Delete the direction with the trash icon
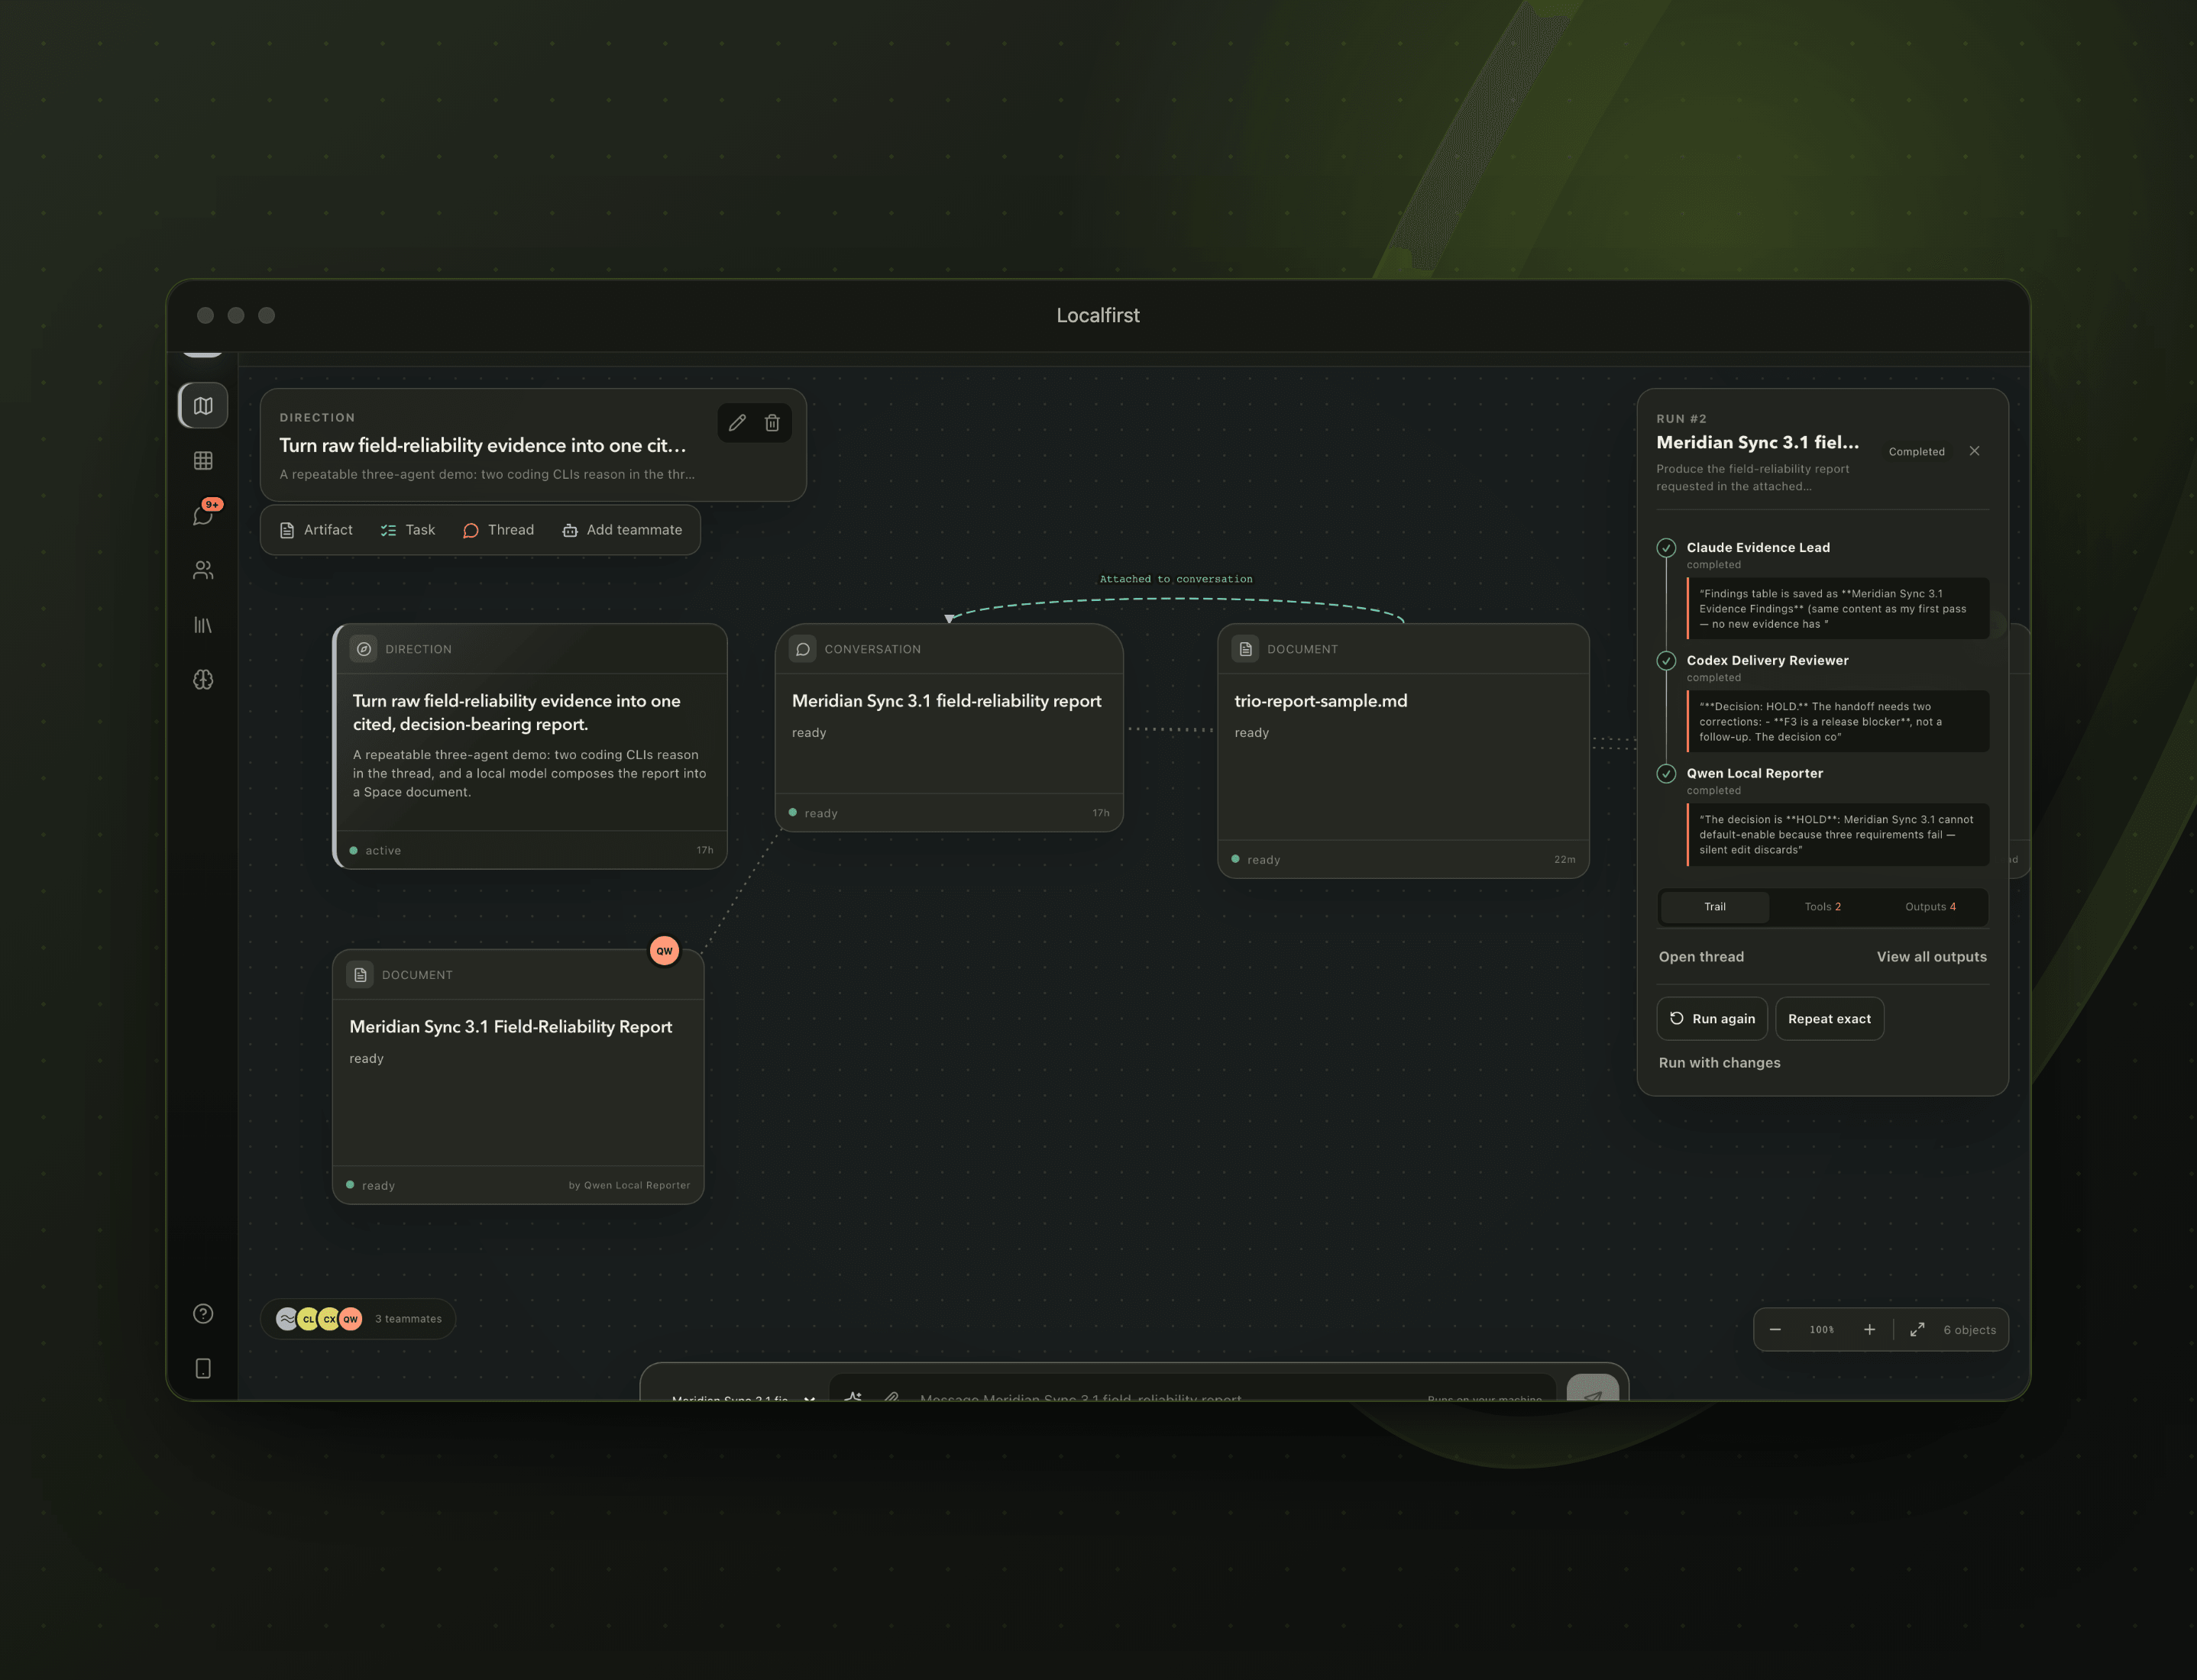Screen dimensions: 2197x1680 [x=772, y=423]
